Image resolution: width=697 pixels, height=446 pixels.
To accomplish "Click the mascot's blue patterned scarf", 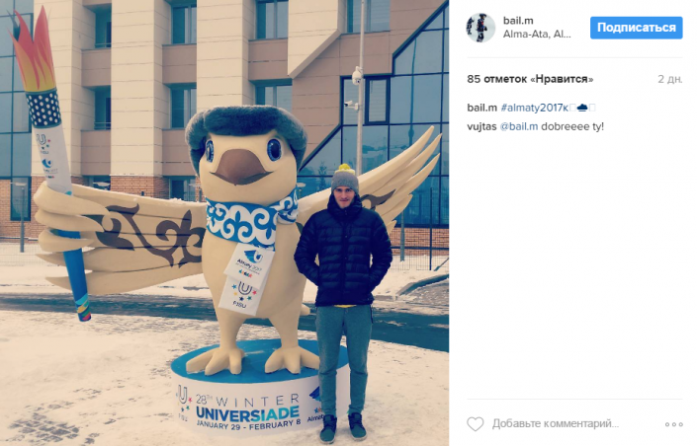I will click(251, 219).
